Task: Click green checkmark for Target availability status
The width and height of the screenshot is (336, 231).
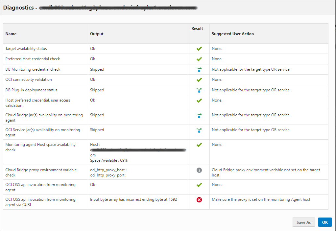Action: (x=199, y=49)
